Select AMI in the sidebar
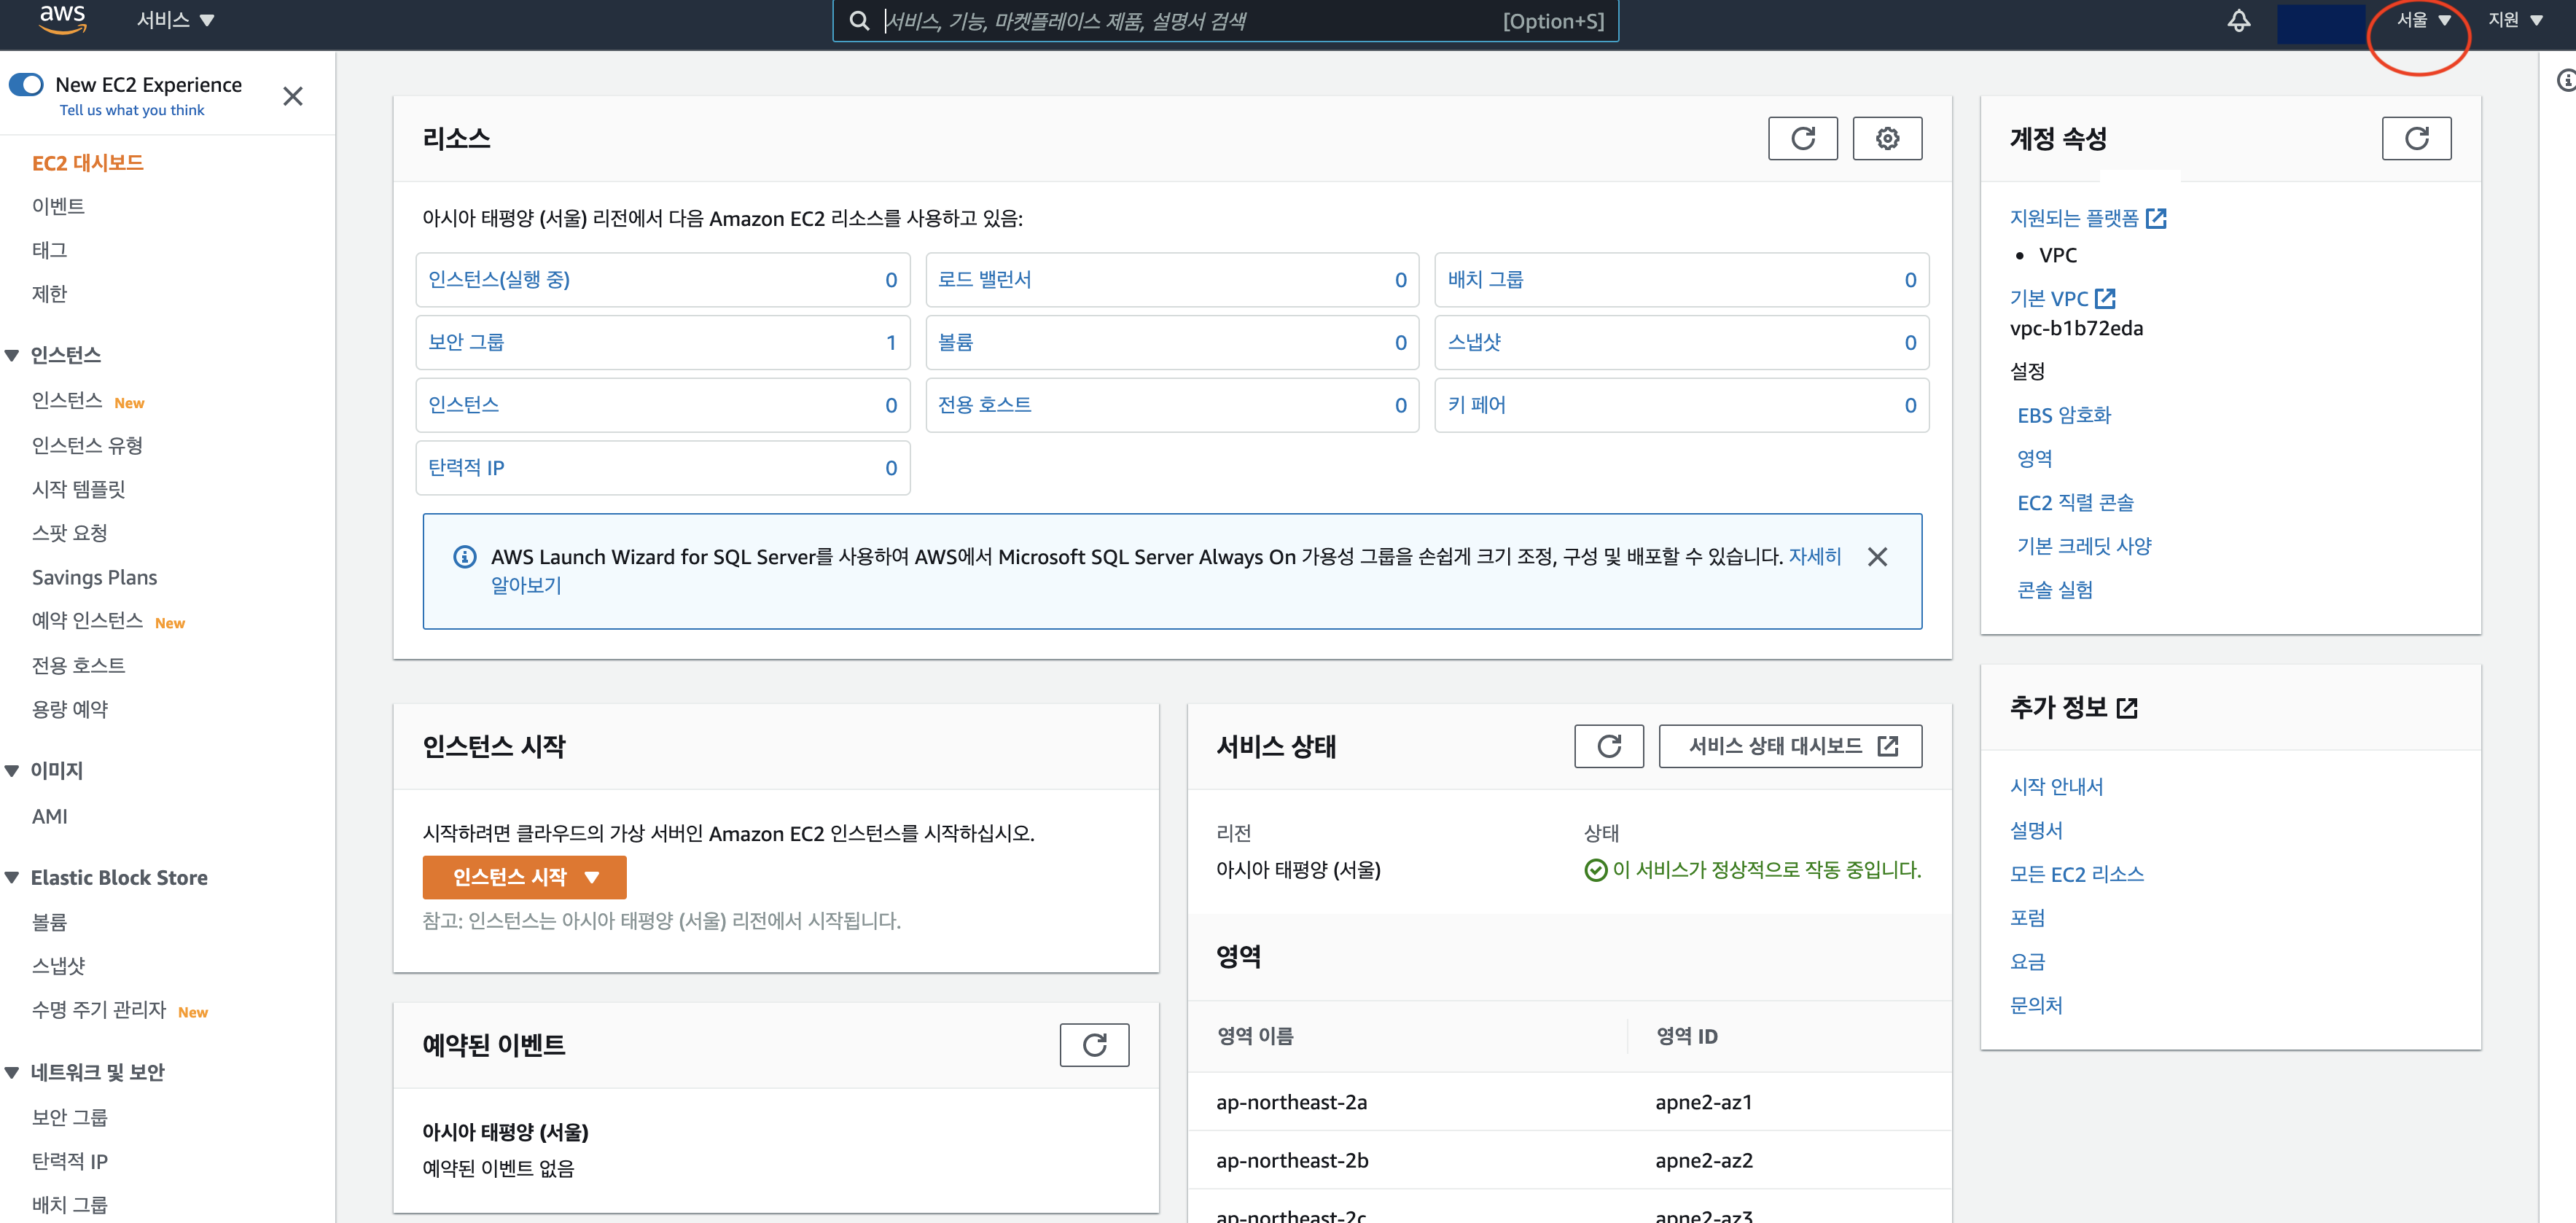The width and height of the screenshot is (2576, 1223). point(50,816)
